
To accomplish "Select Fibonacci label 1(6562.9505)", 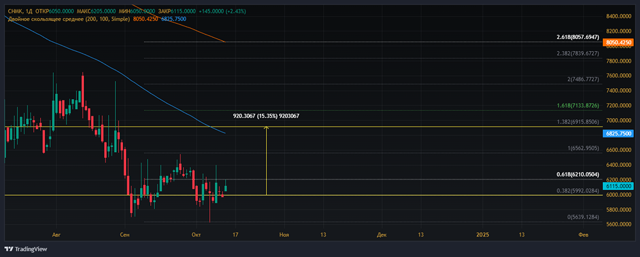I will 583,148.
